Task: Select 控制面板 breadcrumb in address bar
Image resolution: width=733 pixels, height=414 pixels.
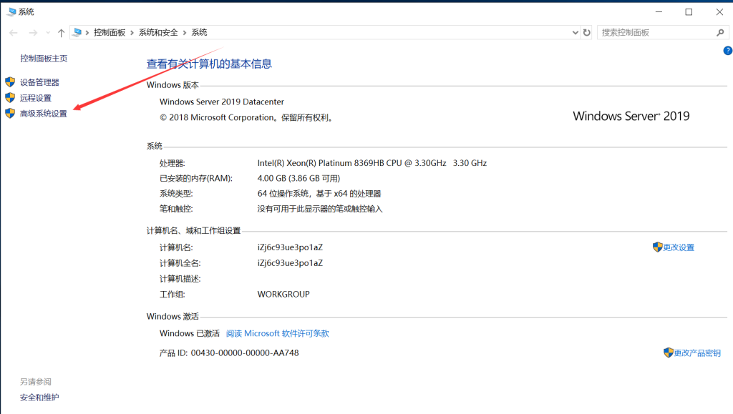Action: pos(110,32)
